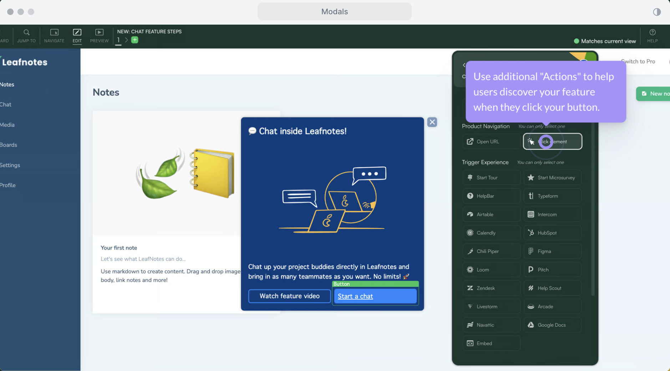Select the Open URL action
Screen dimensions: 670x371
(x=491, y=142)
